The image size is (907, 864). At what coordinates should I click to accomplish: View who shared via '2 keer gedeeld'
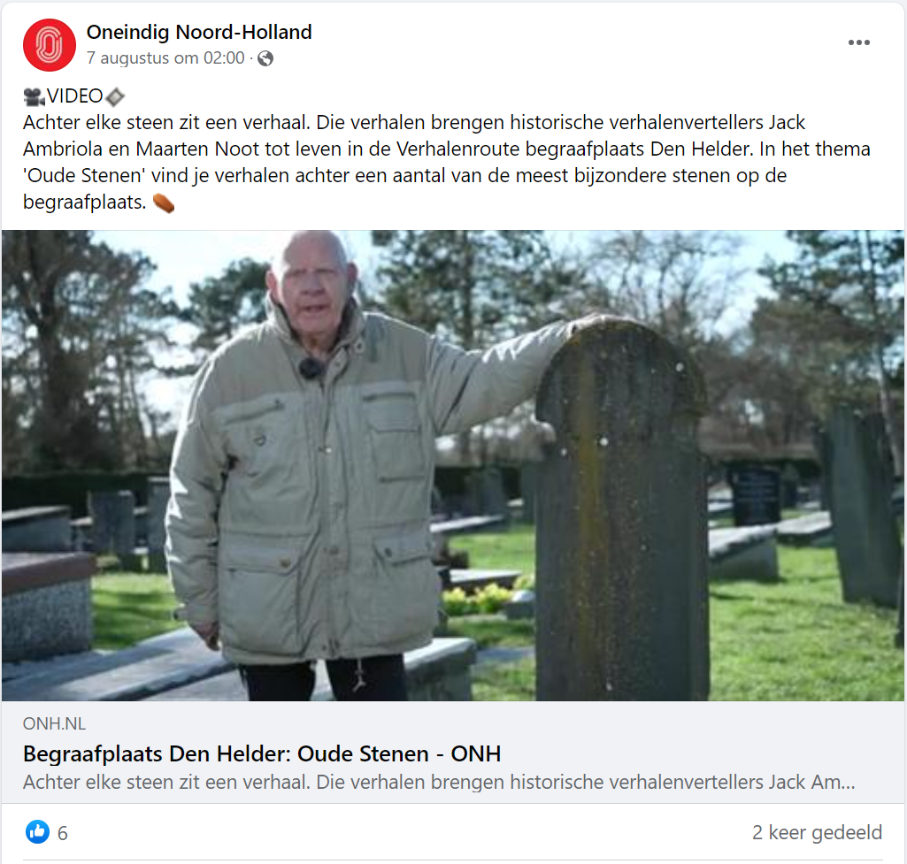tap(817, 832)
